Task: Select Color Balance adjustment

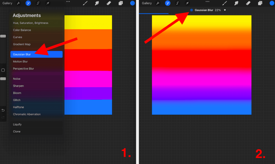Action: click(x=37, y=30)
